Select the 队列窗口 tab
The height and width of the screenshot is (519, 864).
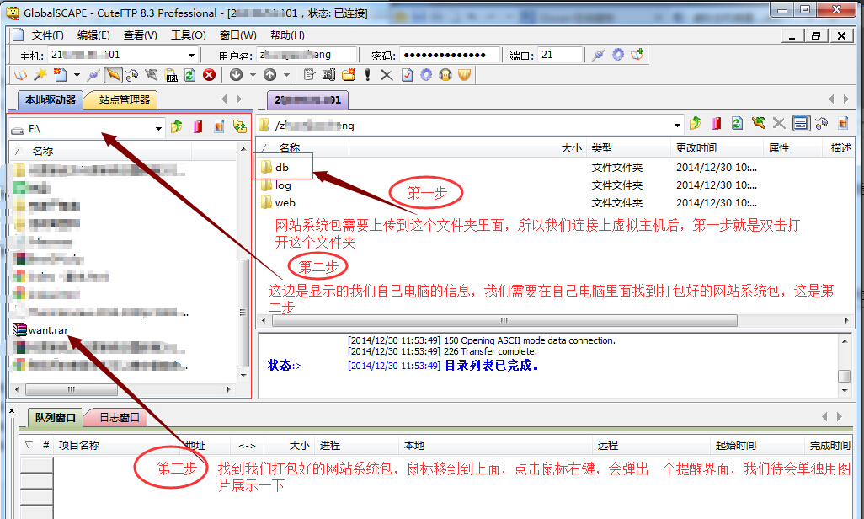click(55, 418)
